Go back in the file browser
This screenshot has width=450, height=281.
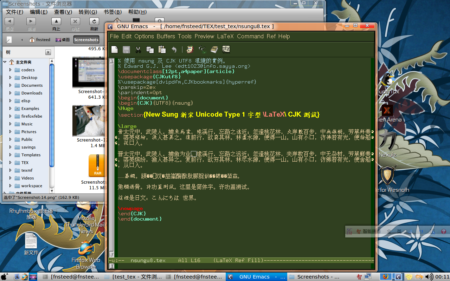tap(9, 24)
